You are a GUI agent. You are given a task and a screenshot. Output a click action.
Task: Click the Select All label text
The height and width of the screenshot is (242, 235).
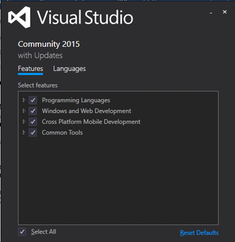(43, 232)
